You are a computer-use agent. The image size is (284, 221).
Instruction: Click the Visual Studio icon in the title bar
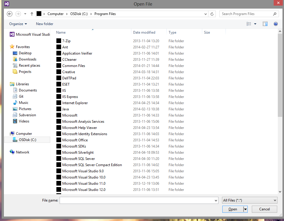(x=6, y=4)
